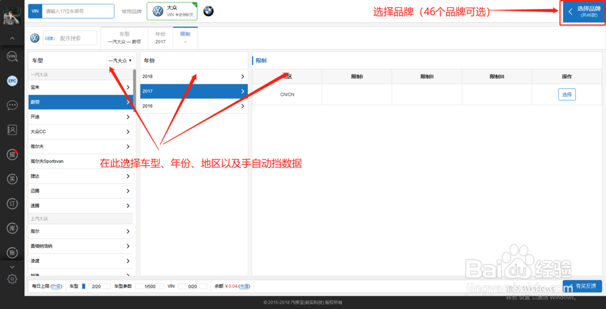Select the 高尔 model row
Screen dimensions: 606x309
(x=81, y=231)
